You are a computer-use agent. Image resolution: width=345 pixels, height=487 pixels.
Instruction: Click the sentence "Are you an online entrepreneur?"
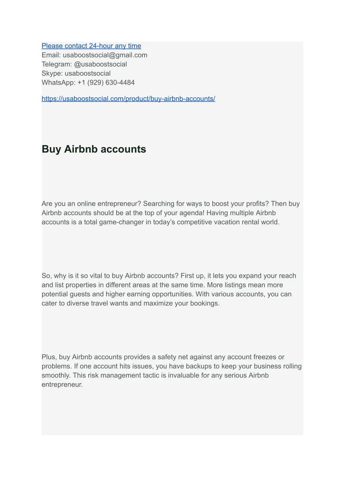pyautogui.click(x=91, y=204)
